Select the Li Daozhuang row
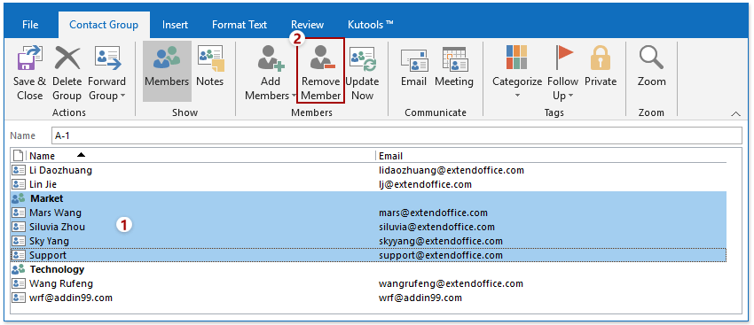754x325 pixels. click(368, 170)
